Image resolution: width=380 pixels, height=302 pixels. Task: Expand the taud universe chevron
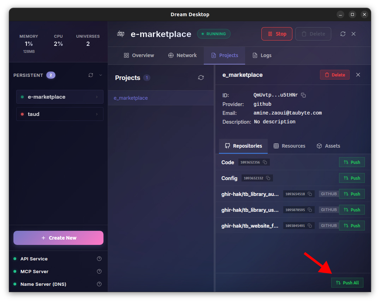pyautogui.click(x=97, y=114)
